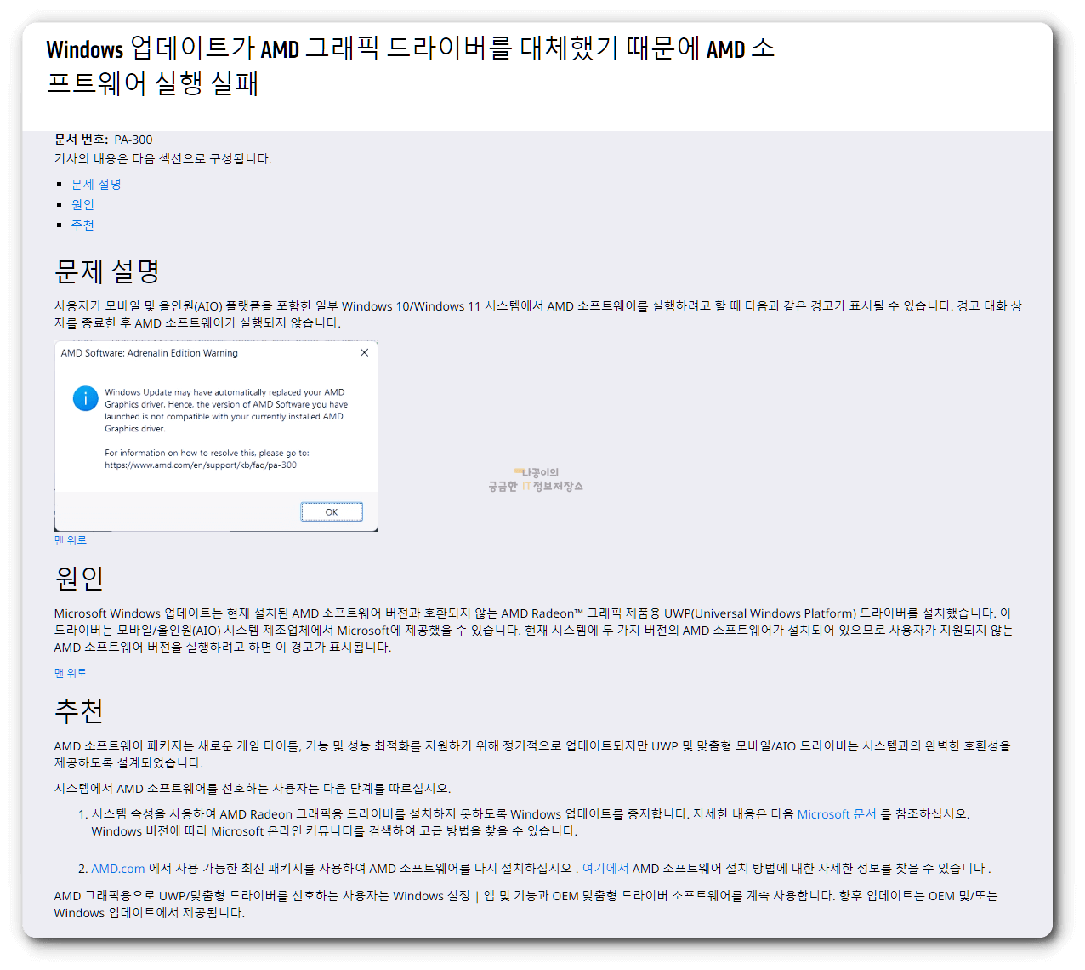Click the X to close the AMD warning dialog

365,352
